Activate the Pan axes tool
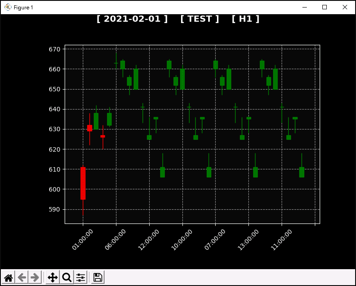This screenshot has width=356, height=286. pos(53,278)
